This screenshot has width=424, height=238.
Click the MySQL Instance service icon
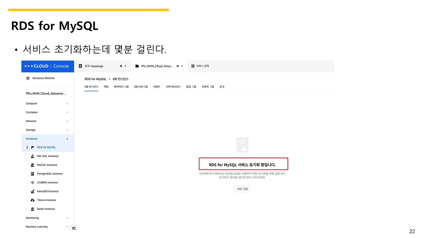(33, 165)
